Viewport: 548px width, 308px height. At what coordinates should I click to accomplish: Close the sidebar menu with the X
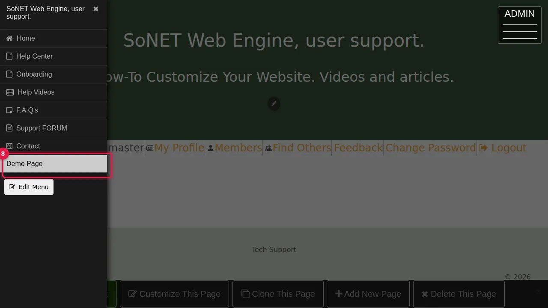pos(96,9)
